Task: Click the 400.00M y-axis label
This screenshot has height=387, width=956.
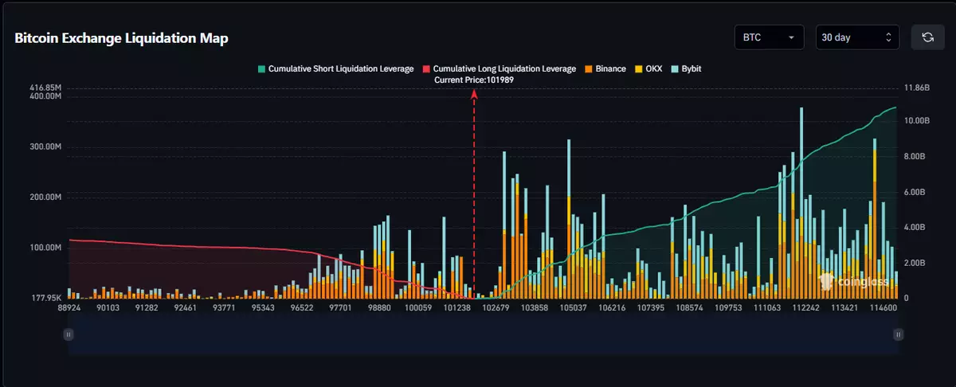Action: tap(45, 96)
